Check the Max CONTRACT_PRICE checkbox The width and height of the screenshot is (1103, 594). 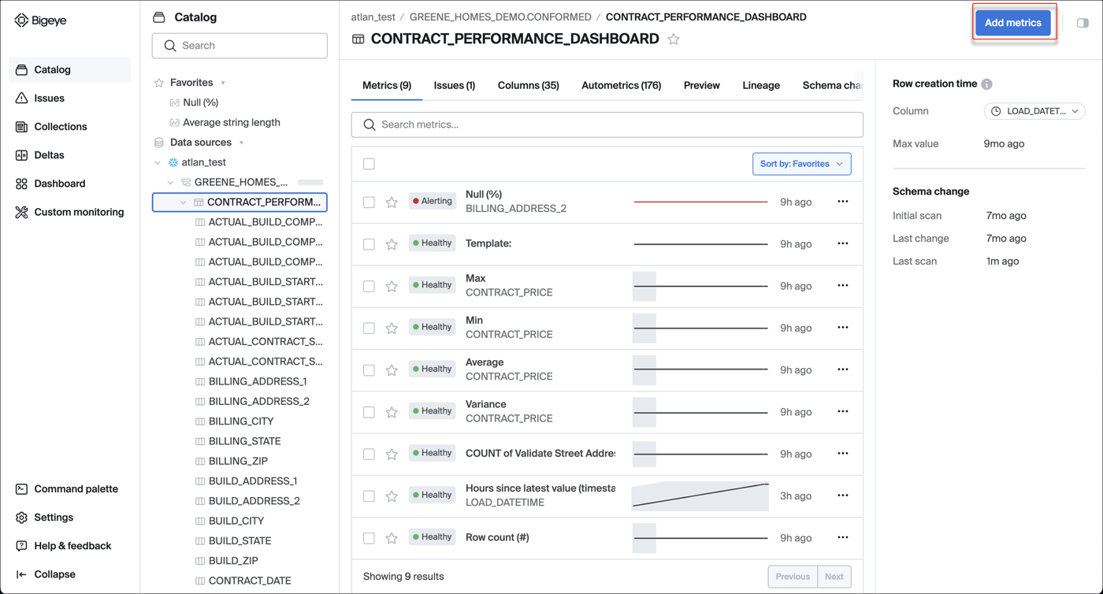(x=369, y=286)
